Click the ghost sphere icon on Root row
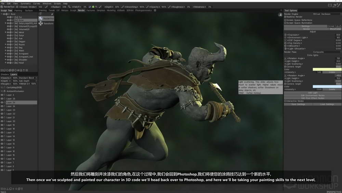342x193 pixels. tap(6, 14)
